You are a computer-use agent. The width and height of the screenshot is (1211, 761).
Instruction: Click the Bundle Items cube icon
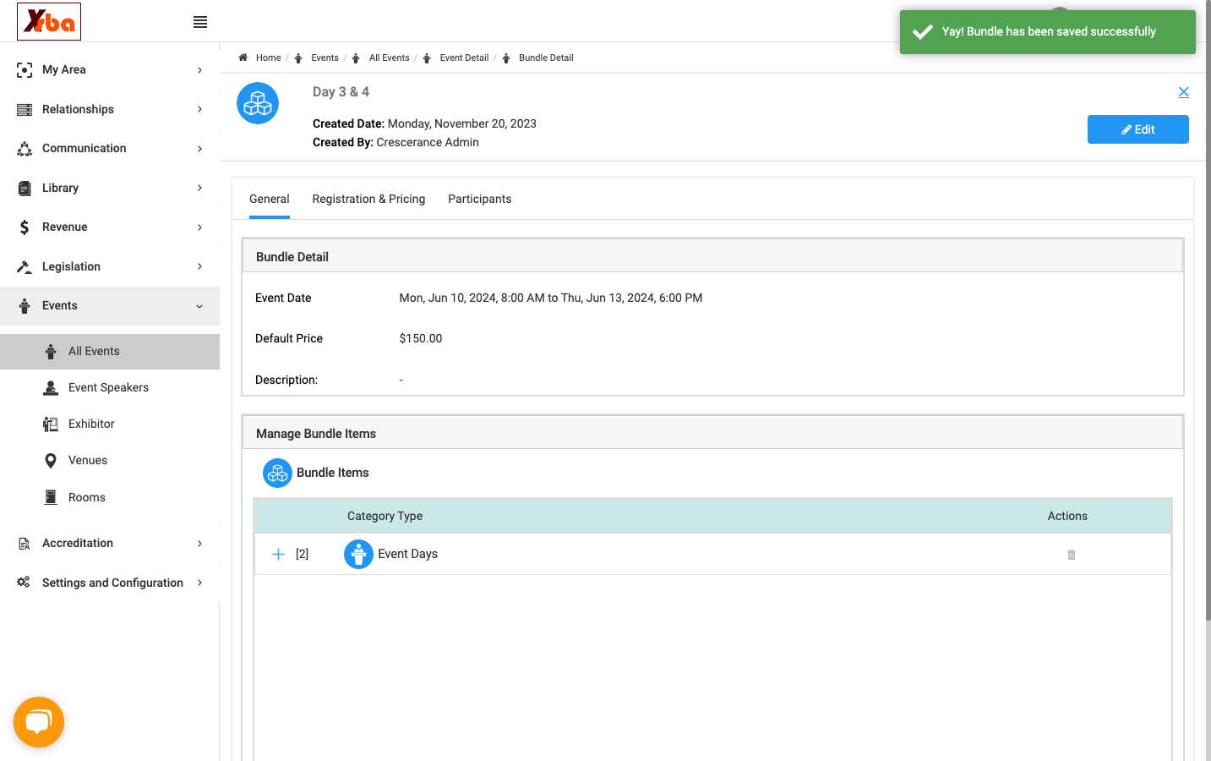(x=277, y=473)
